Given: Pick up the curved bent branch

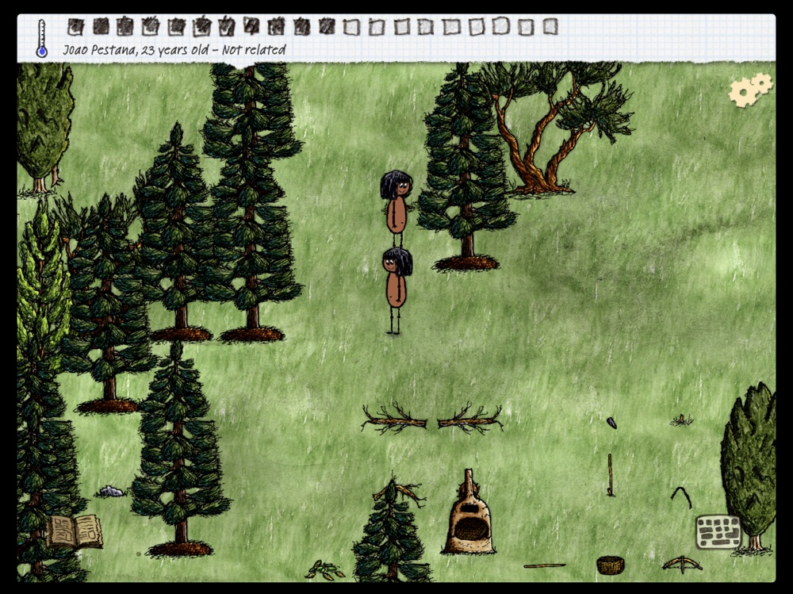Looking at the screenshot, I should [681, 497].
